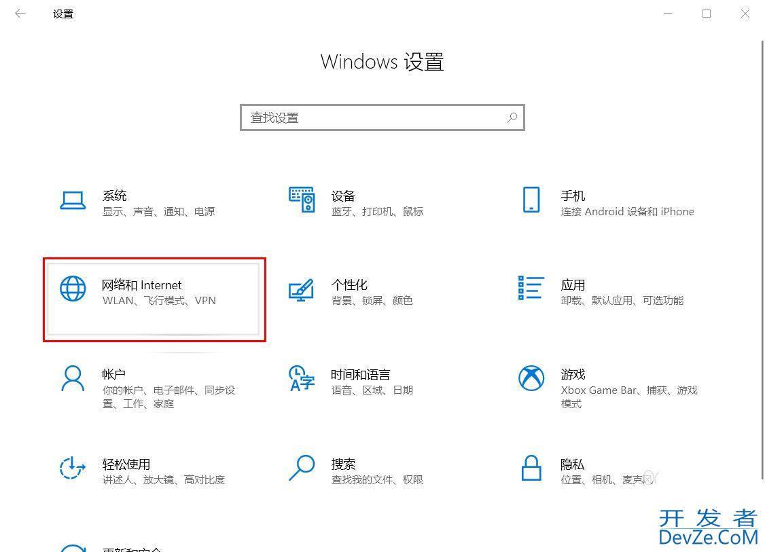
Task: Click the Xbox gaming icon
Action: point(531,378)
